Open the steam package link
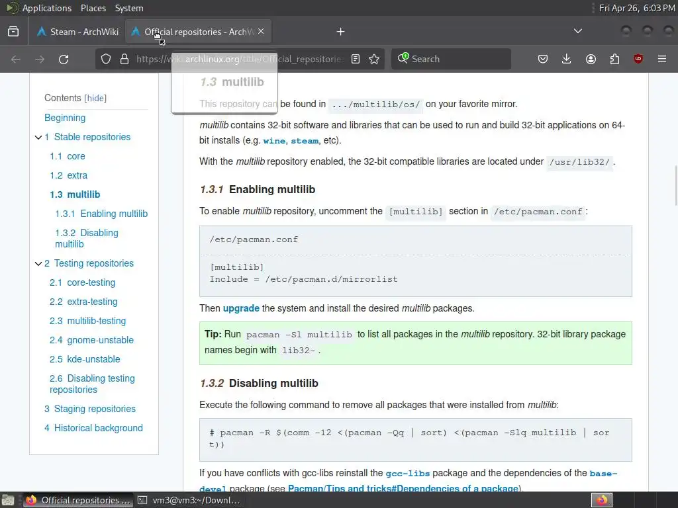 [x=305, y=141]
